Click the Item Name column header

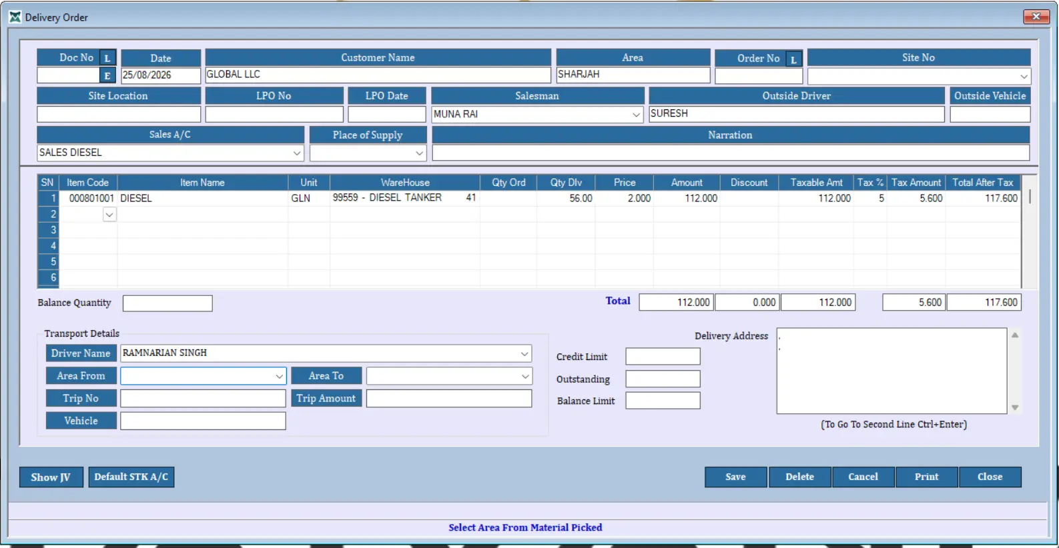pos(203,183)
